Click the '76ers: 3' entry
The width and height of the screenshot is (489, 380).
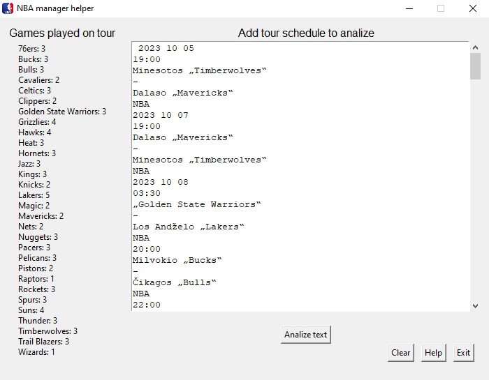click(x=32, y=49)
